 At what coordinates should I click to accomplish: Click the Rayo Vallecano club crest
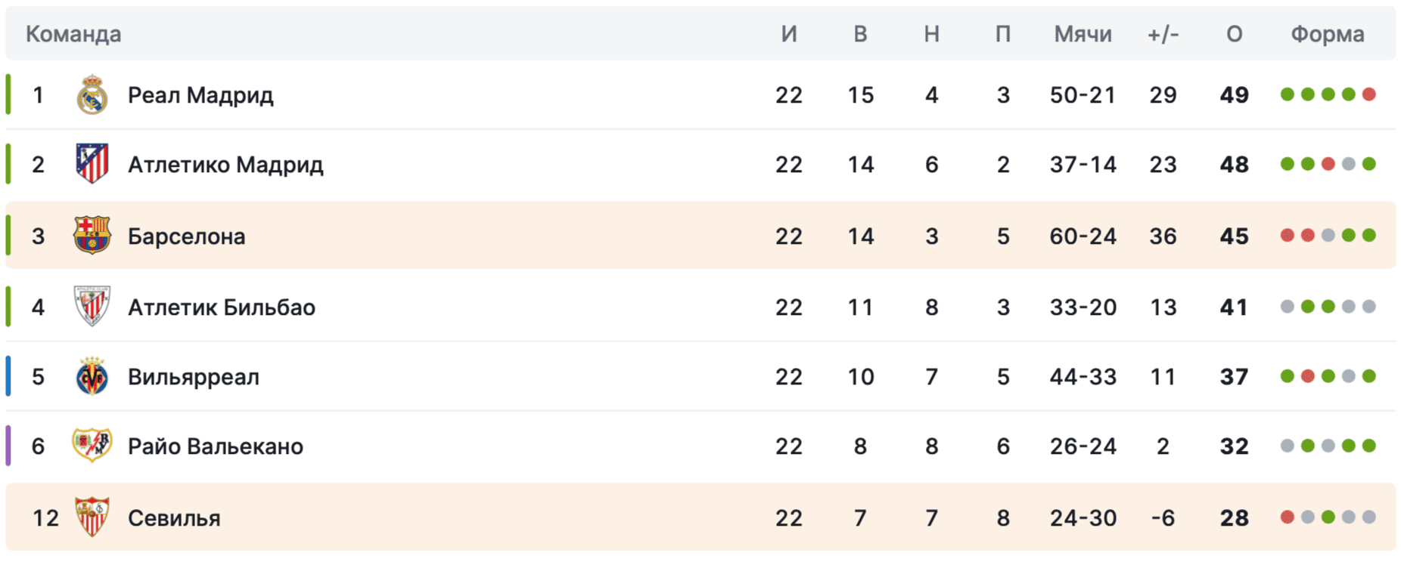point(92,446)
